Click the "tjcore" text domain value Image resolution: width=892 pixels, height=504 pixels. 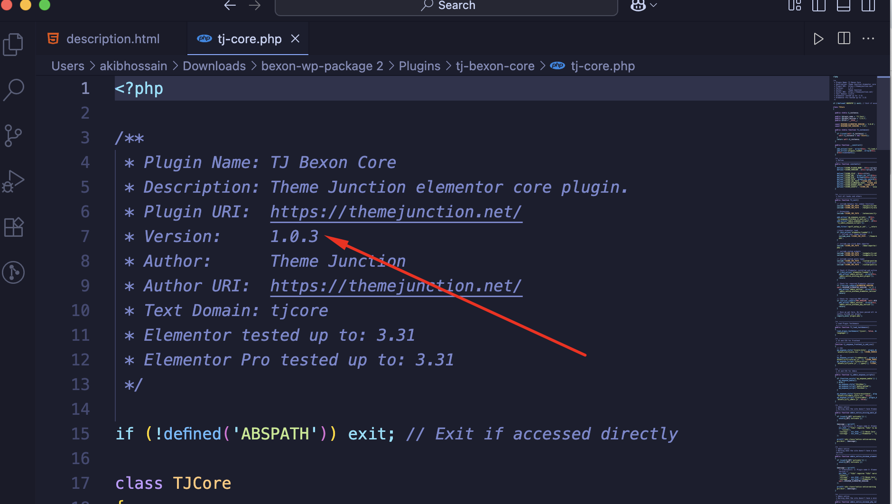point(299,310)
